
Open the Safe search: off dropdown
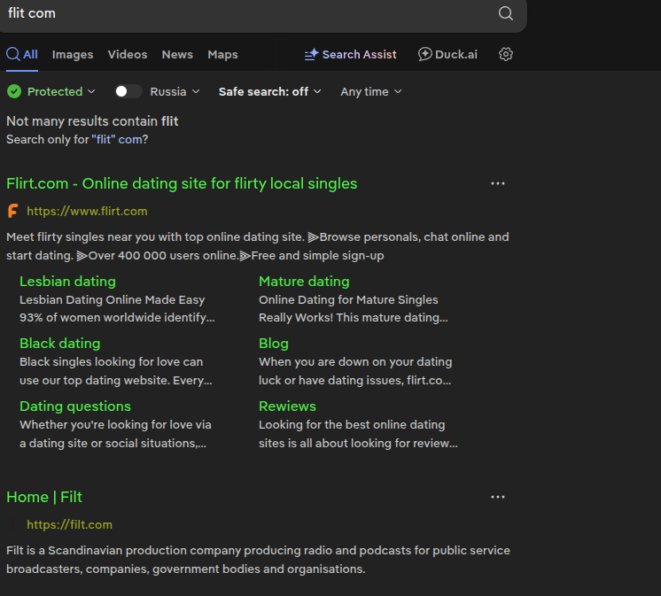coord(269,91)
